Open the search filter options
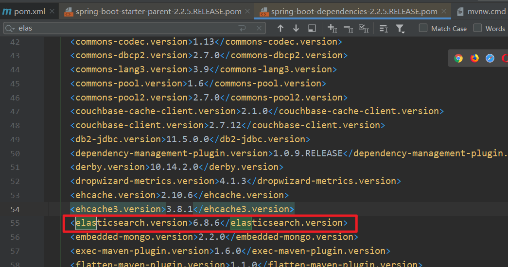The height and width of the screenshot is (267, 508). click(400, 29)
